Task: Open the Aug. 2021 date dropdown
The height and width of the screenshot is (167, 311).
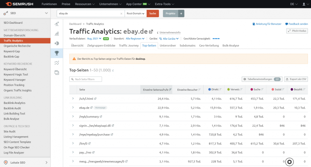Action: click(94, 39)
